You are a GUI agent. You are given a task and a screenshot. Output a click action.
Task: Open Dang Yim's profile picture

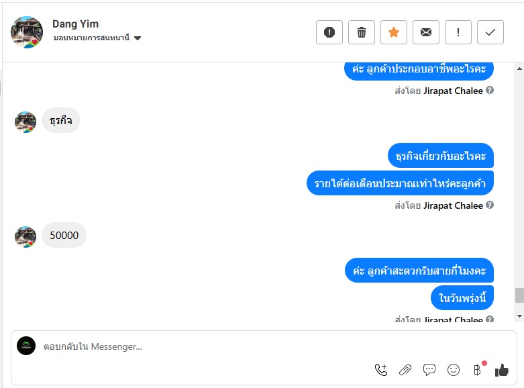click(x=27, y=32)
